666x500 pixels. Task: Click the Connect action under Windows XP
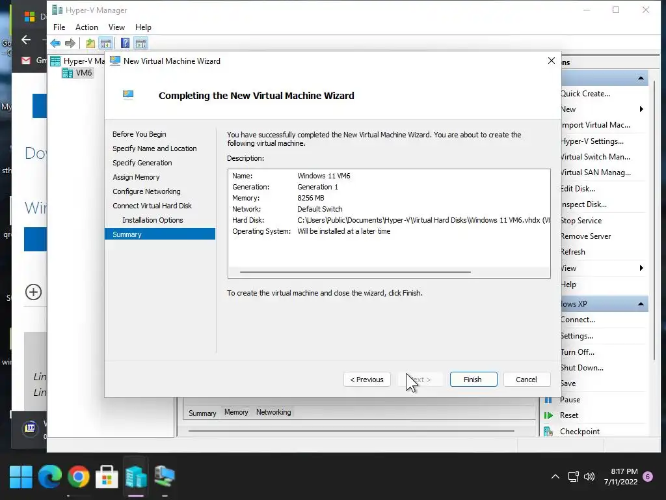(x=578, y=320)
